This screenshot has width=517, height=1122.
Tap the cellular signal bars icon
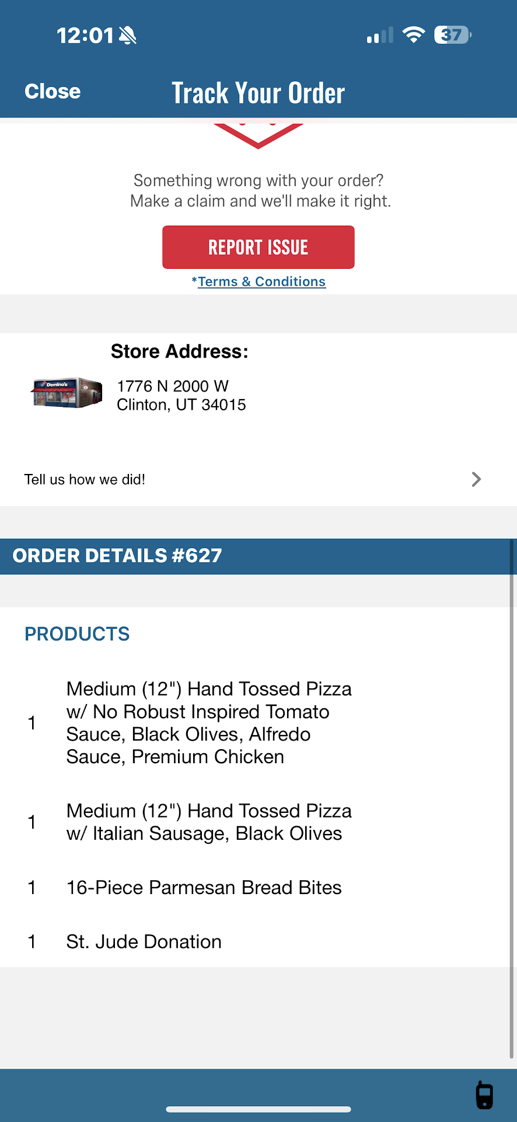coord(380,36)
